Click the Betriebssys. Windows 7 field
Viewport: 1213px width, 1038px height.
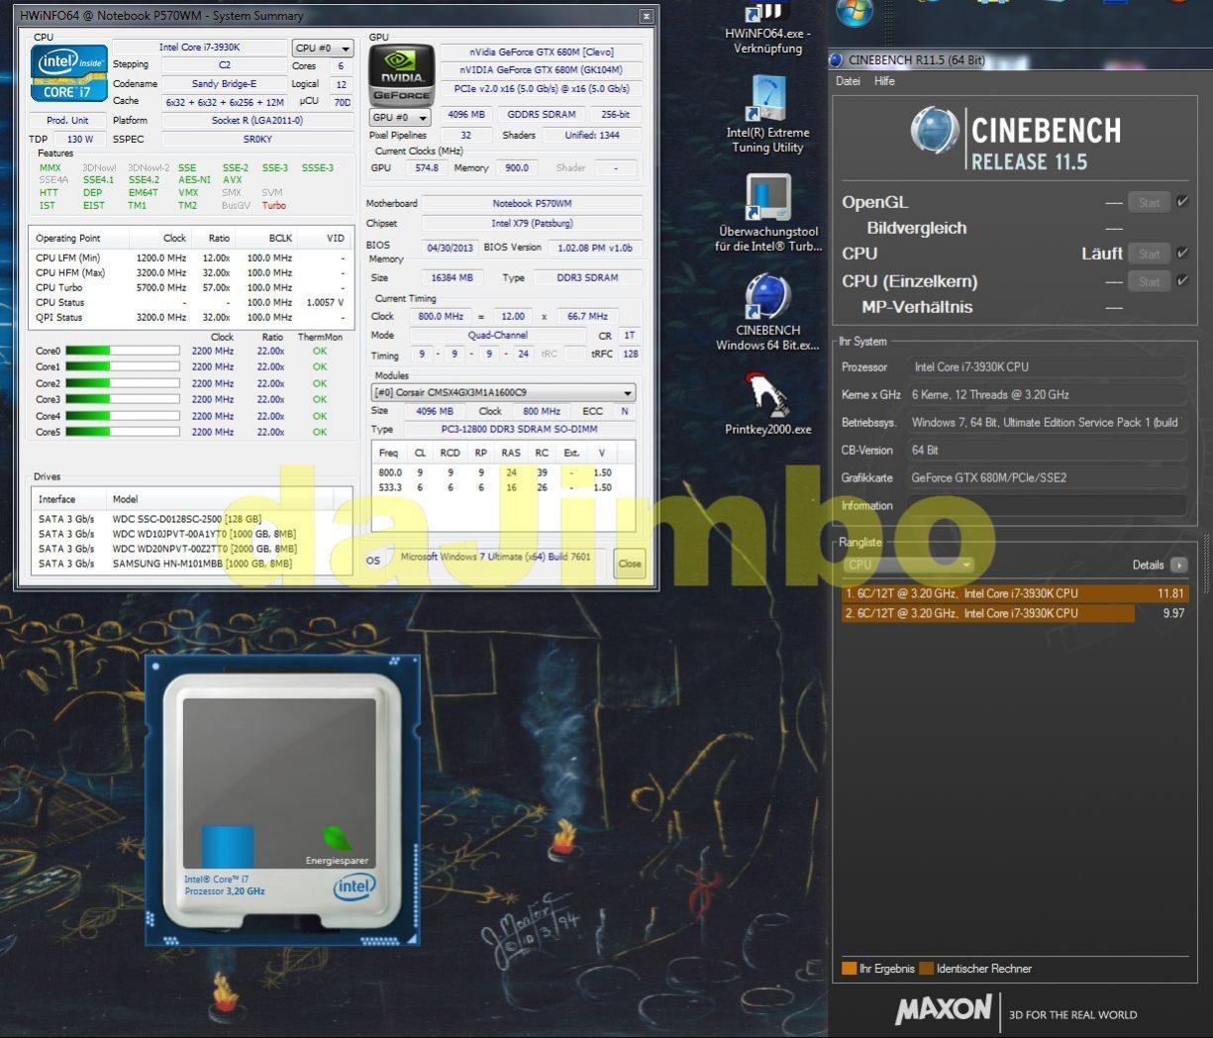[x=1047, y=422]
